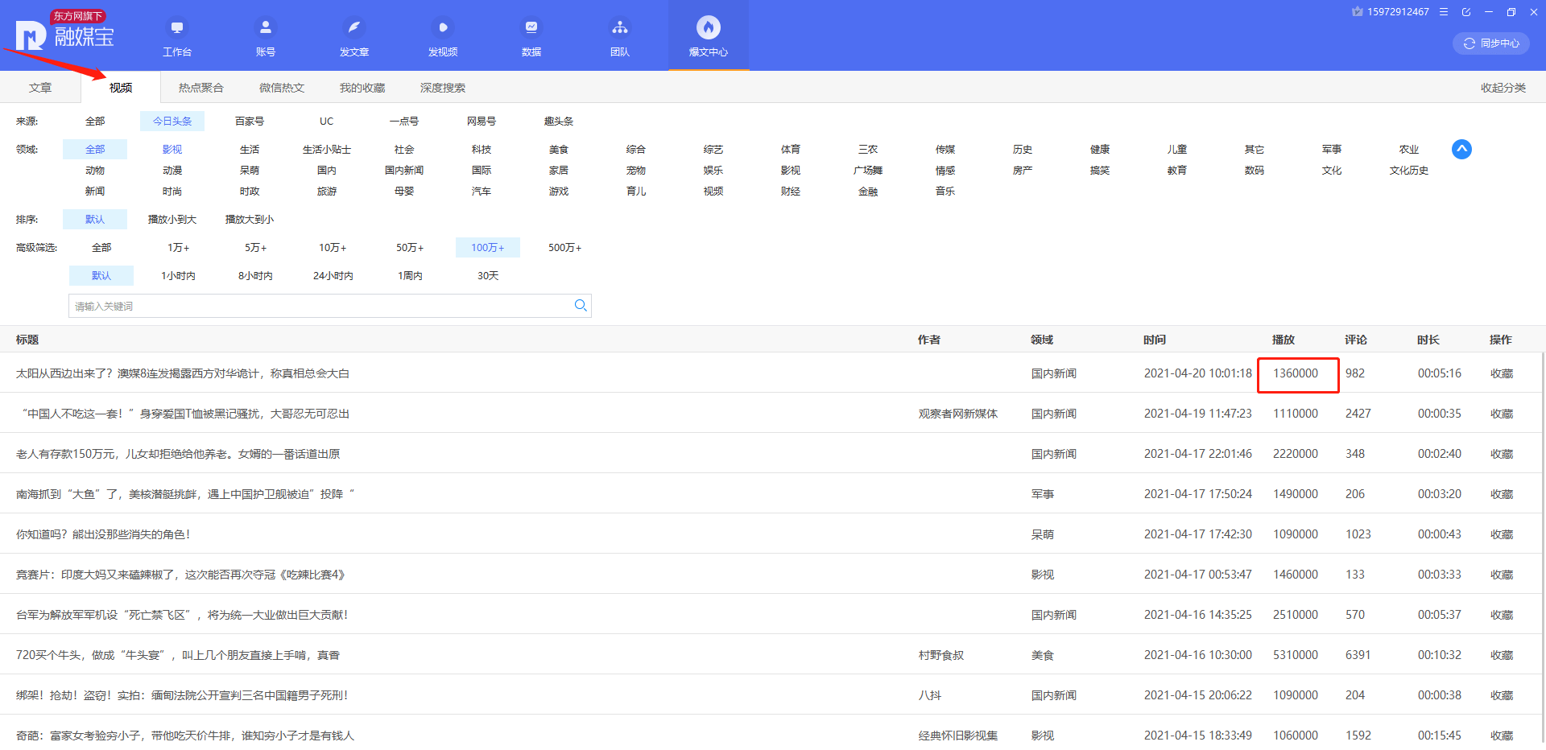1546x750 pixels.
Task: Filter by field 美食
Action: (x=559, y=150)
